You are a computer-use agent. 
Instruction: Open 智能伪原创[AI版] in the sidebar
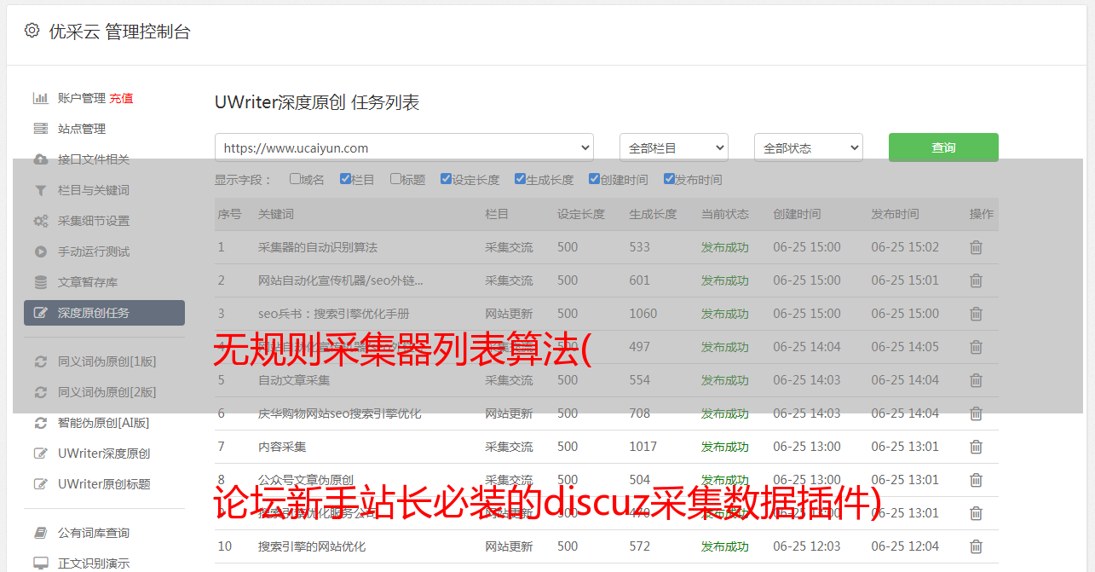(x=103, y=423)
